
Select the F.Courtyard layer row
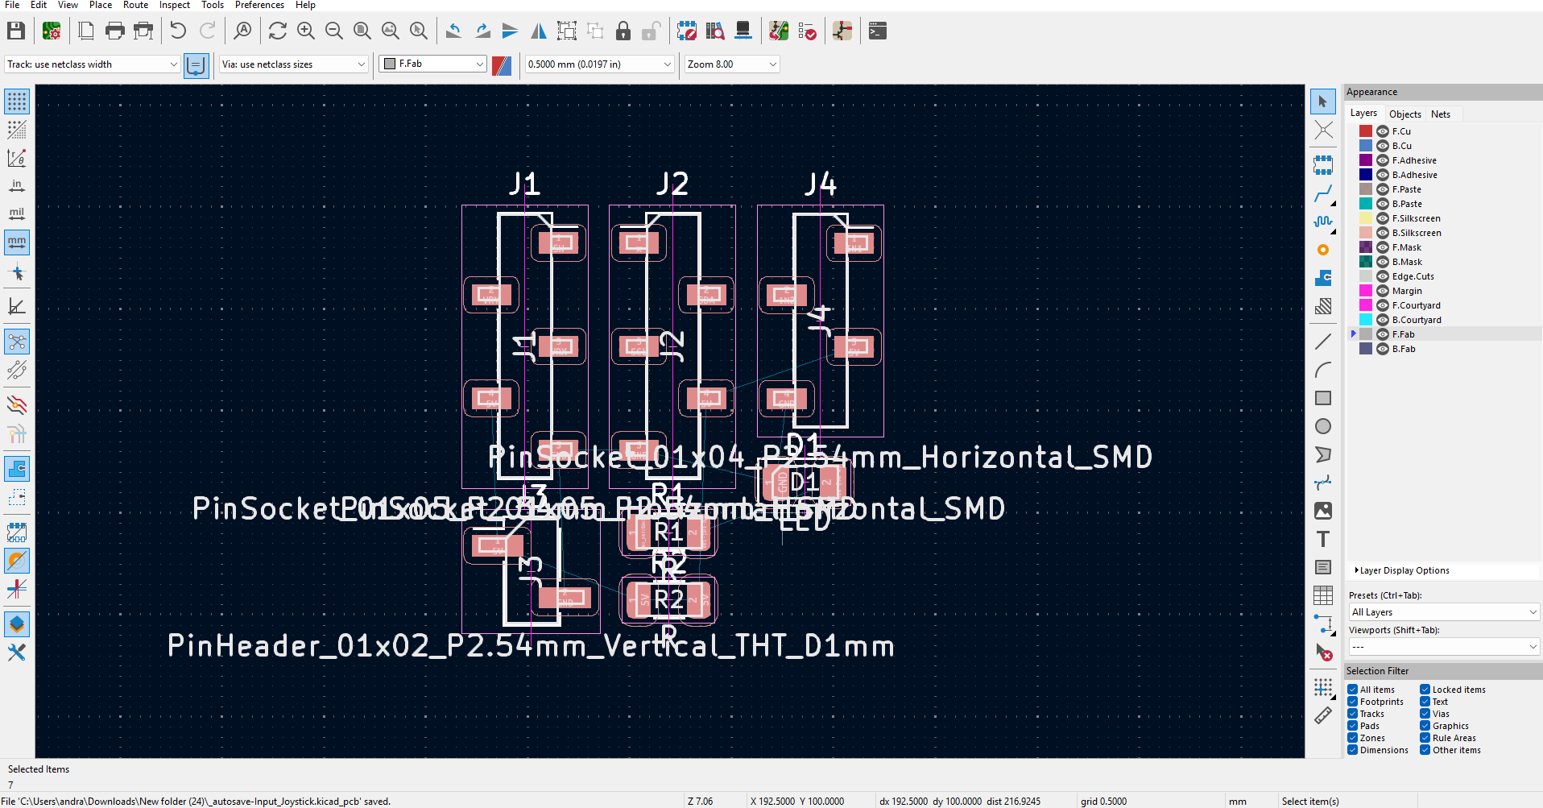(1445, 305)
